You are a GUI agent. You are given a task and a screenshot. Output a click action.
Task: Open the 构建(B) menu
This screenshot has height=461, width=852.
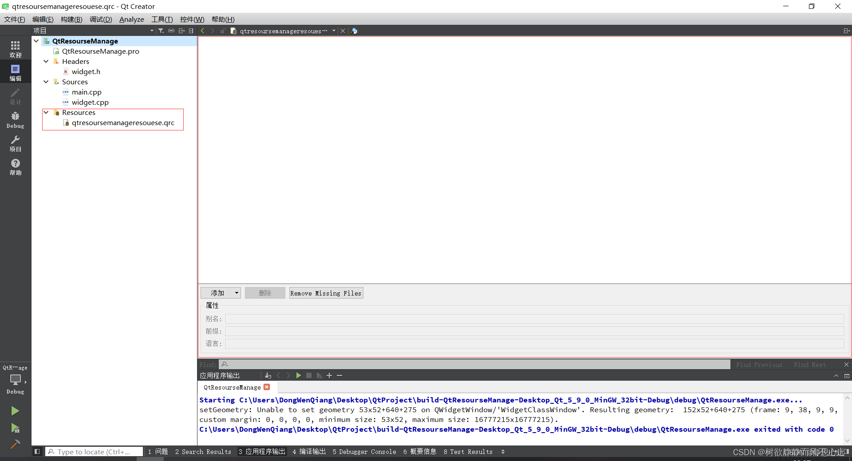(71, 19)
